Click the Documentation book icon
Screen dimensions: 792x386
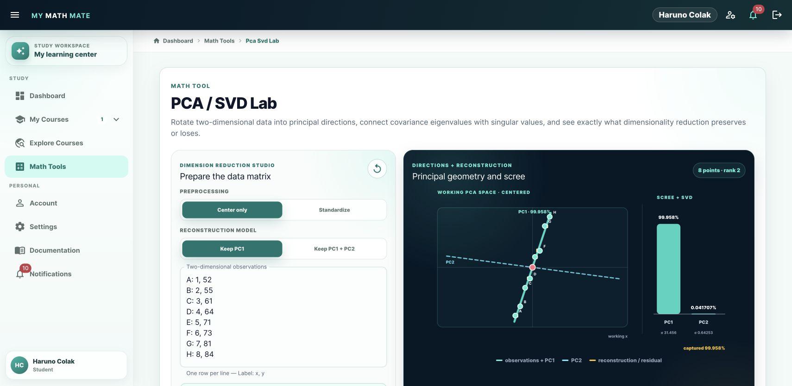coord(20,250)
